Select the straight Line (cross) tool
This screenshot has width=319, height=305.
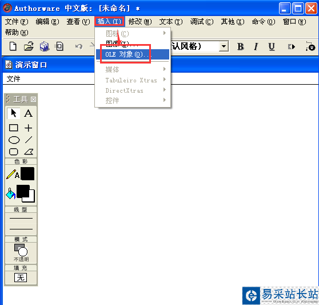[x=28, y=128]
